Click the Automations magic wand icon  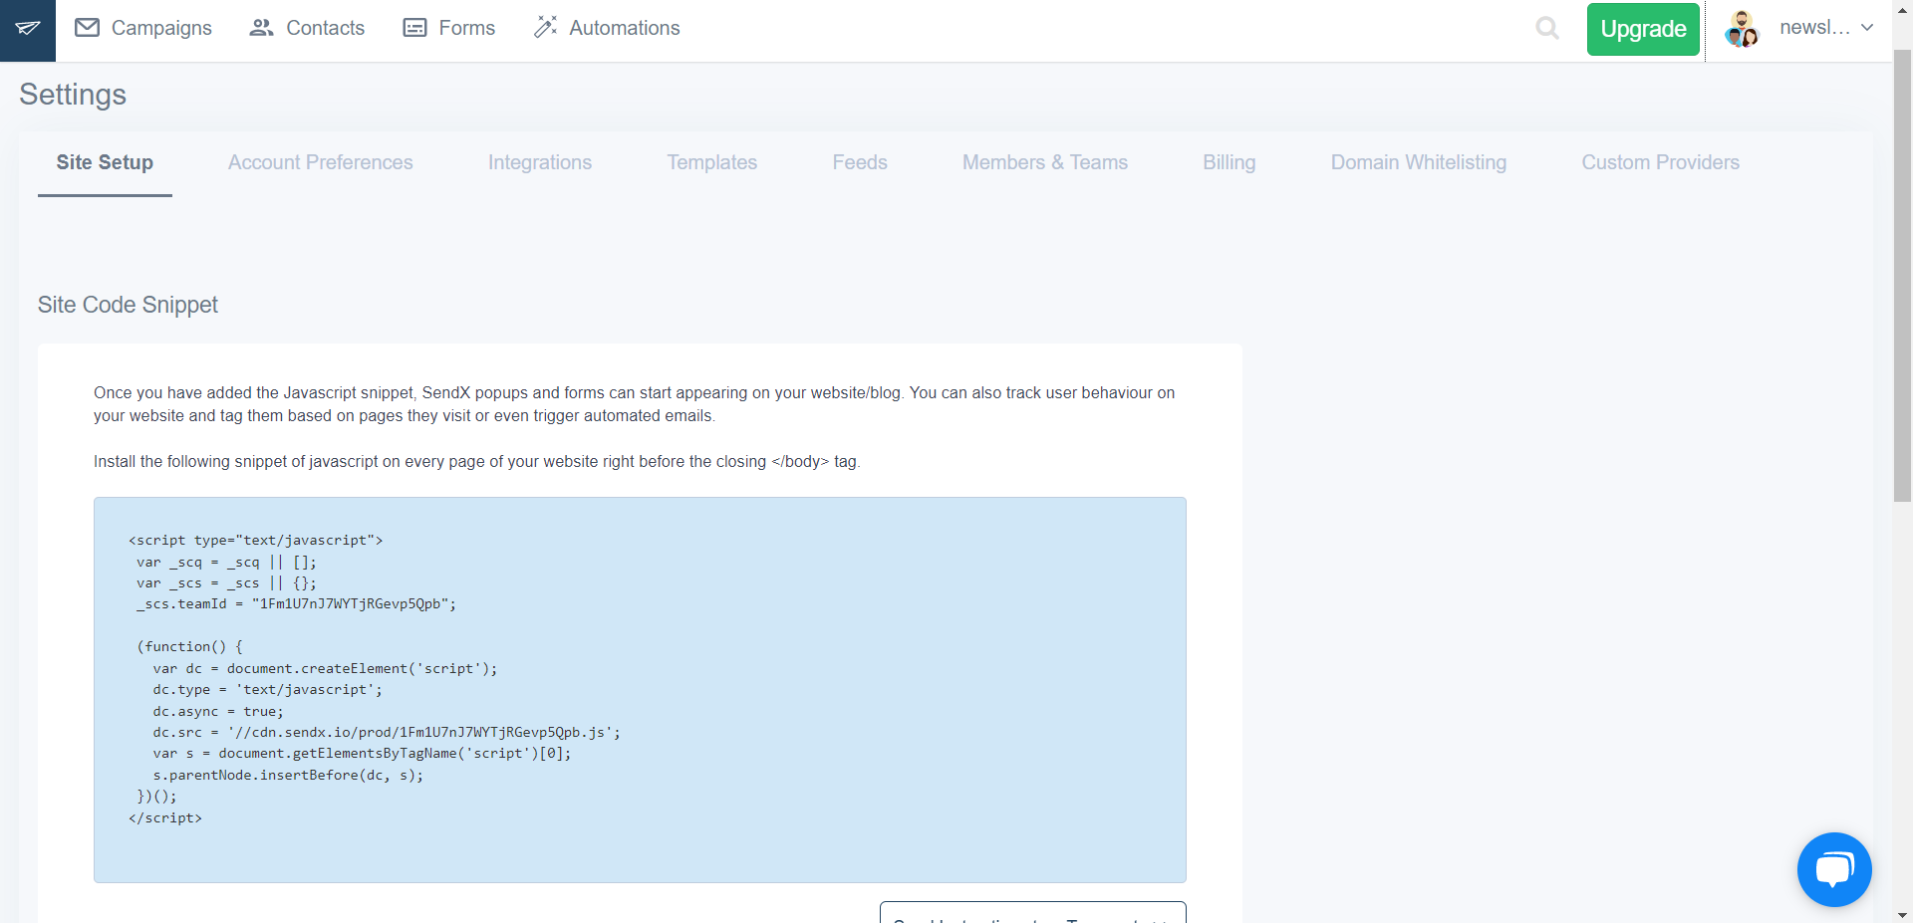tap(545, 28)
